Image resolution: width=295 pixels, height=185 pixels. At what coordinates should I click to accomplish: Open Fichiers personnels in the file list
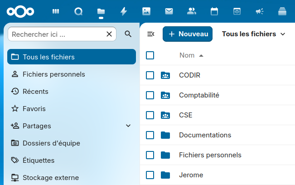click(210, 155)
